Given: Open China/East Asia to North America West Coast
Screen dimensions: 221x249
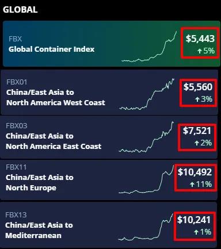Looking at the screenshot, I should point(56,97).
